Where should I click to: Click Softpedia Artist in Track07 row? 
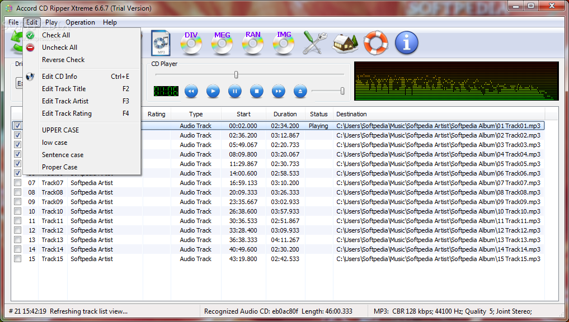(91, 182)
